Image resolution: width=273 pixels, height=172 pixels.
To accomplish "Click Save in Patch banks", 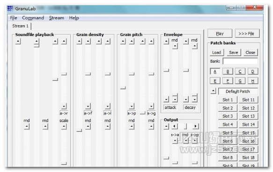I will point(234,52).
